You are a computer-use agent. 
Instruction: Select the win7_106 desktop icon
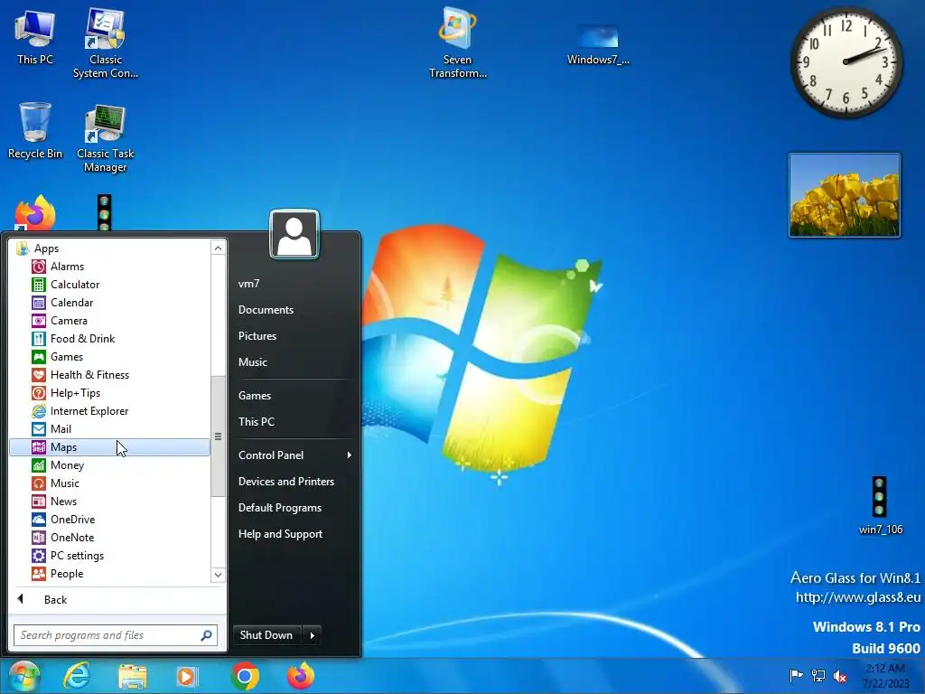click(x=880, y=506)
